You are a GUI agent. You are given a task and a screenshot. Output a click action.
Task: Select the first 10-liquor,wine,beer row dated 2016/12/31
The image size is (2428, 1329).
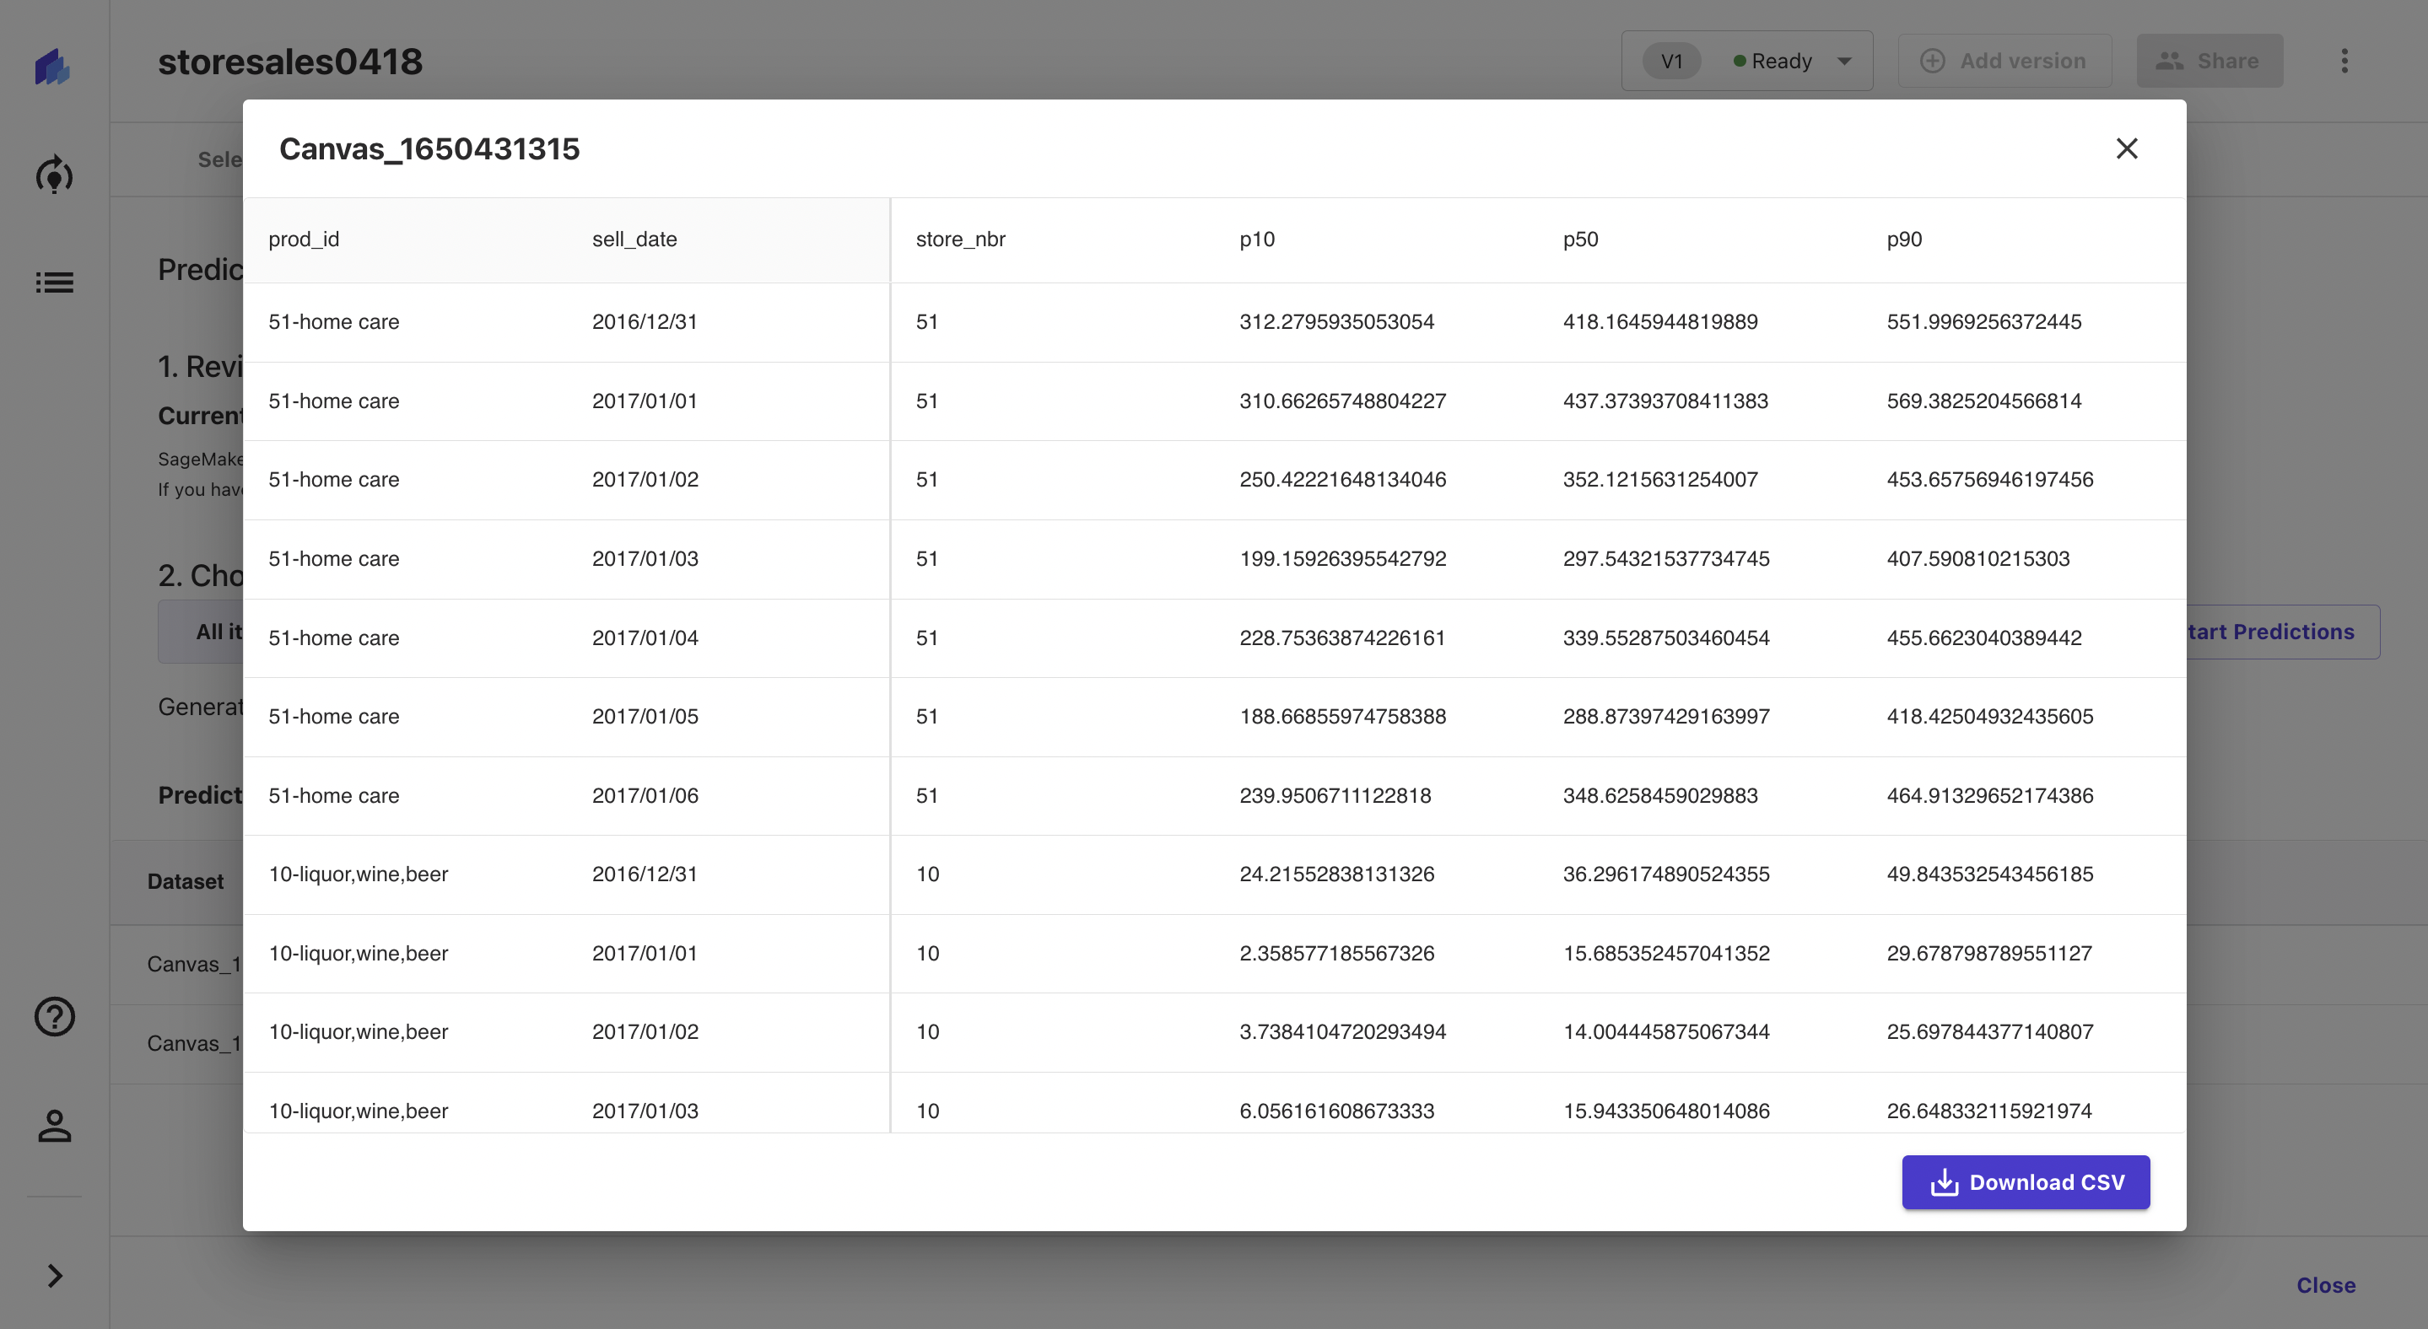(359, 874)
